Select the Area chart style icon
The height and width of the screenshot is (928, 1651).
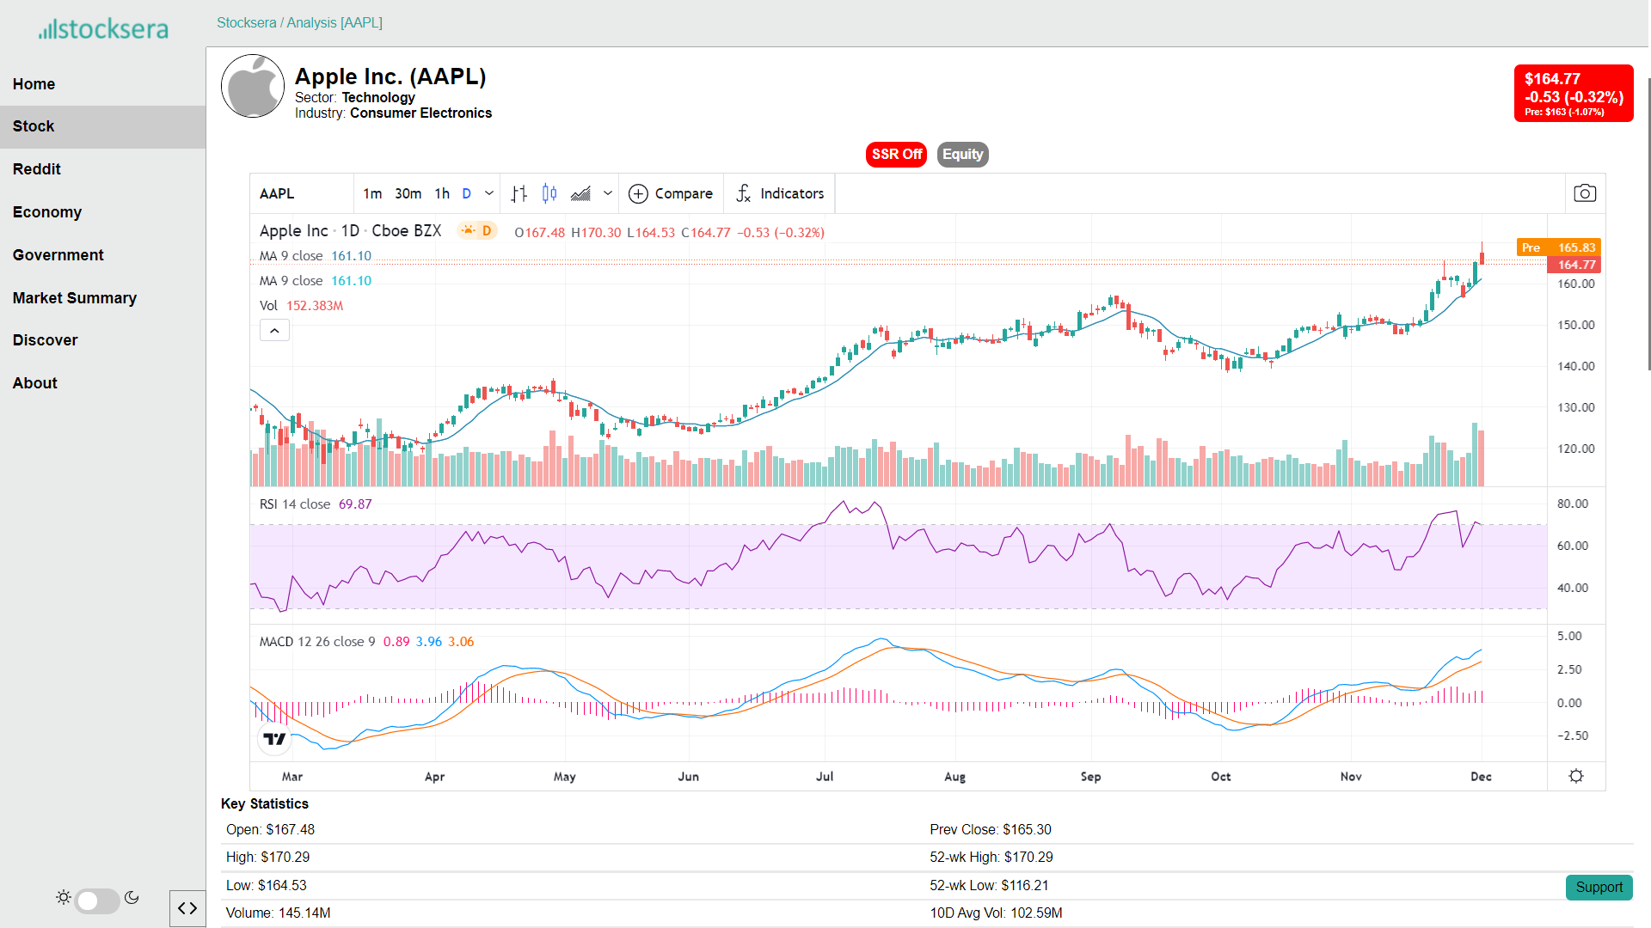point(581,194)
